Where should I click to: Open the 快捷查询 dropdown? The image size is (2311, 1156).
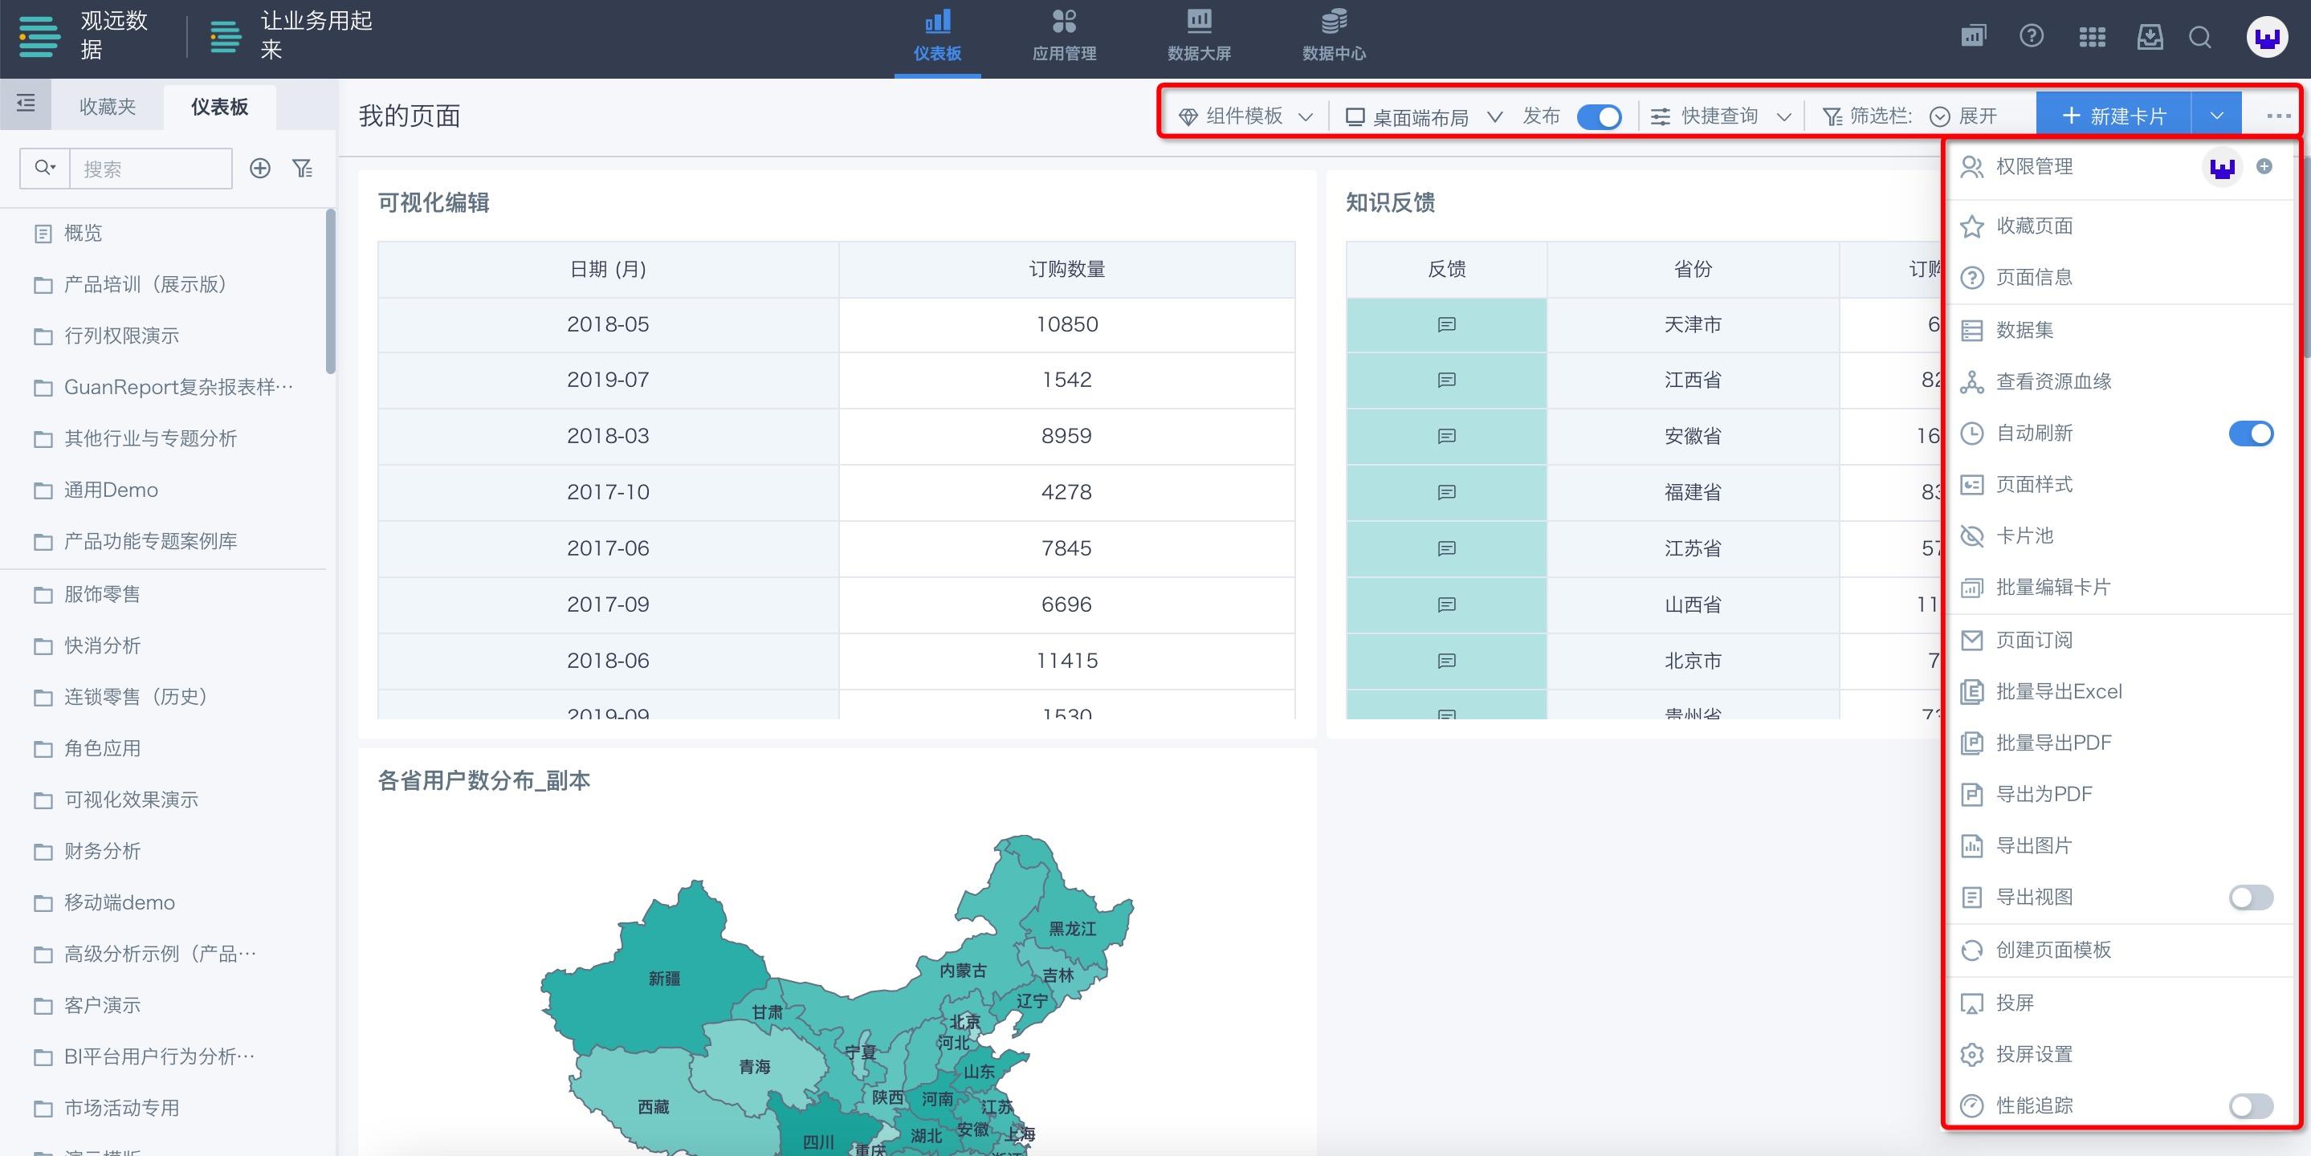[x=1721, y=116]
